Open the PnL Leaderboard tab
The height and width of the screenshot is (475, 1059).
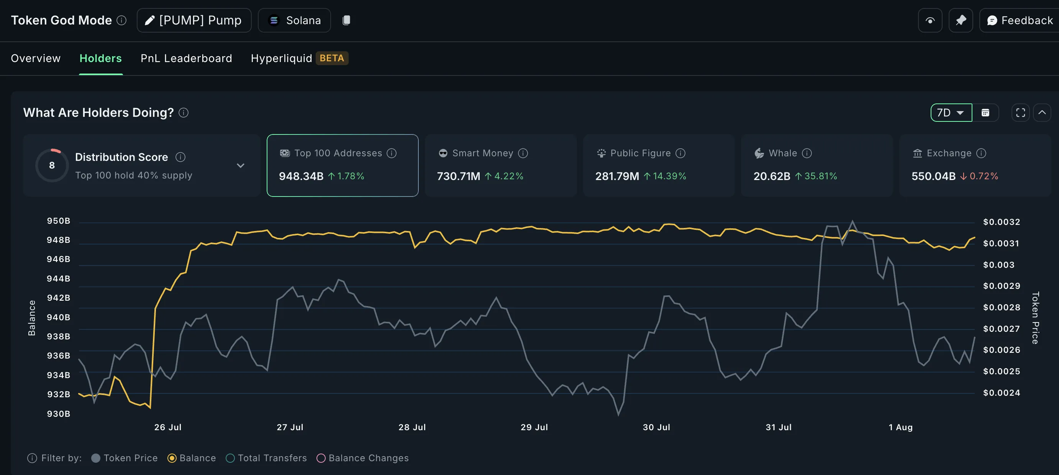186,58
